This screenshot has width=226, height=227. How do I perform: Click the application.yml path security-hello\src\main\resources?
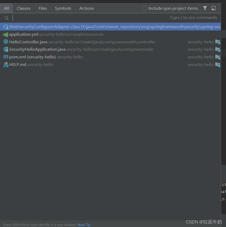click(x=71, y=34)
